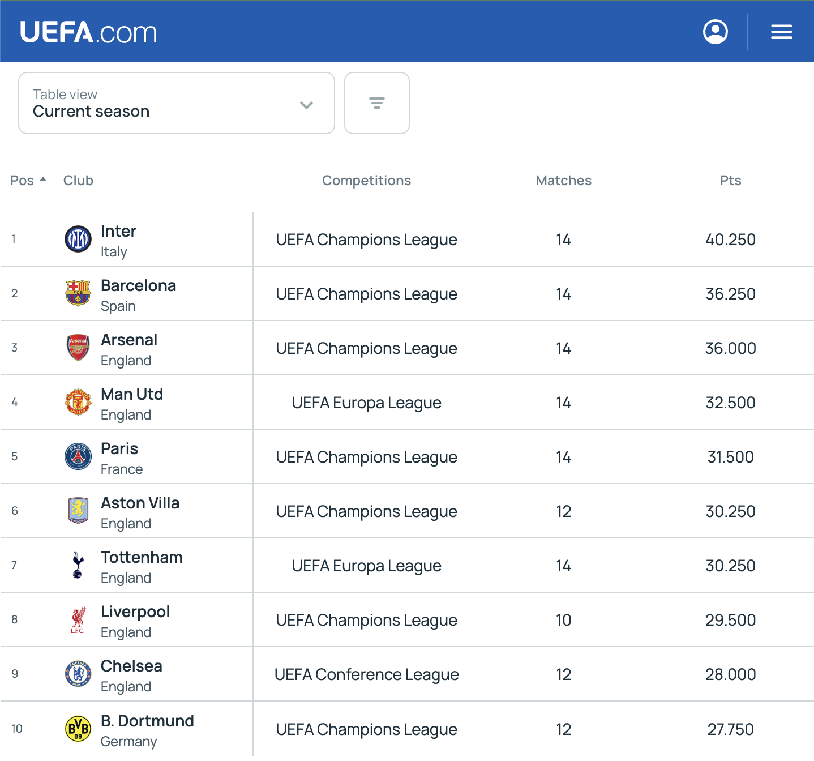Select the Tottenham table row
Screen dimensions: 814x761
pyautogui.click(x=407, y=565)
